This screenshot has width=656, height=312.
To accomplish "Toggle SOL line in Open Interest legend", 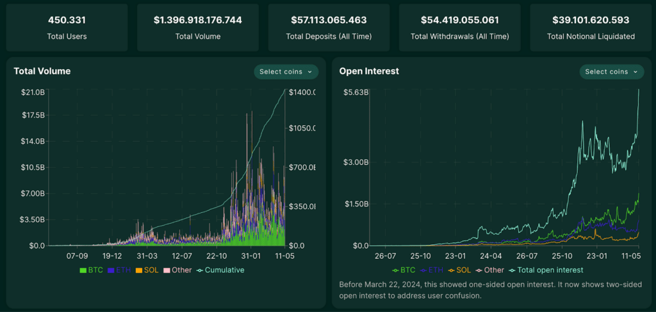I will click(459, 270).
